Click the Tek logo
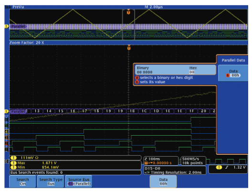Viewport: 252px width, 192px height. (8, 7)
